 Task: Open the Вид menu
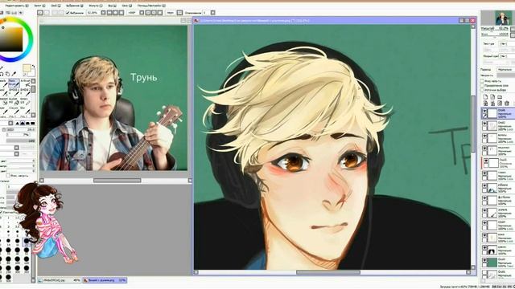pyautogui.click(x=113, y=6)
